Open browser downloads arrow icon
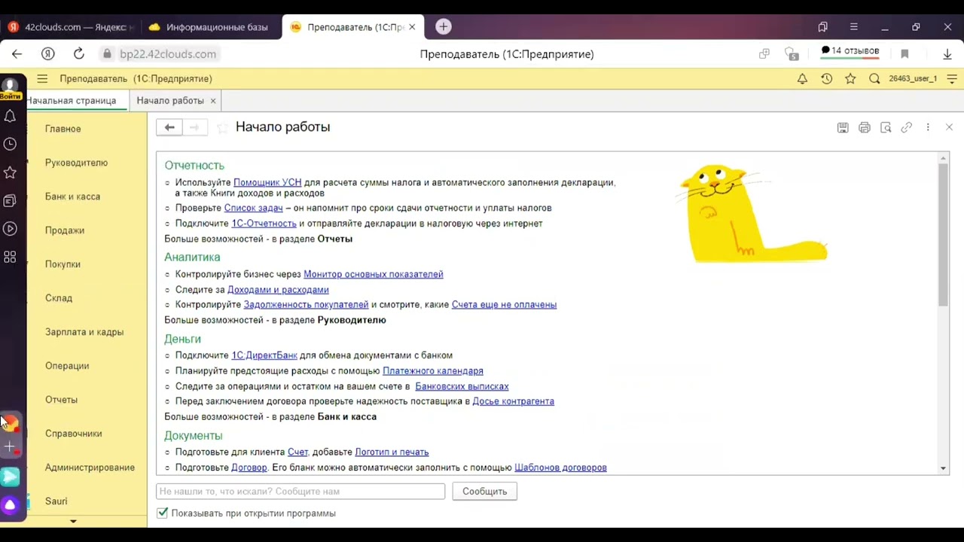 [x=947, y=53]
